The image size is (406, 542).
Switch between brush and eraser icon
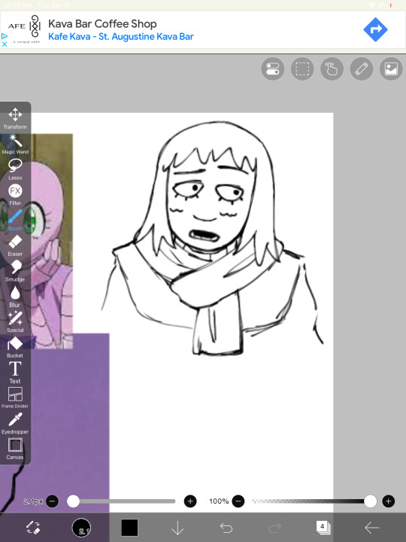pyautogui.click(x=34, y=528)
